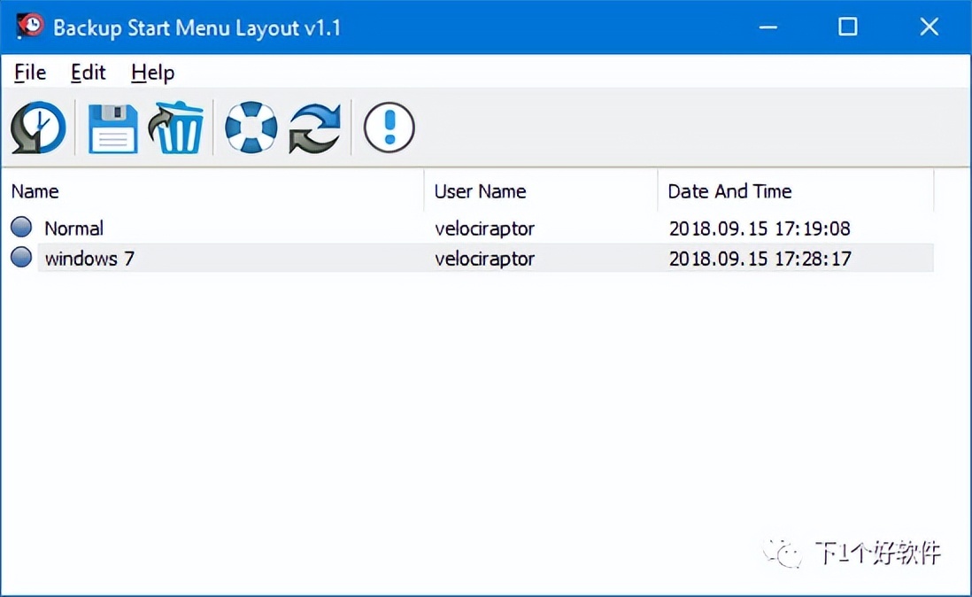Sort by User Name column header
The height and width of the screenshot is (597, 972).
(x=480, y=191)
